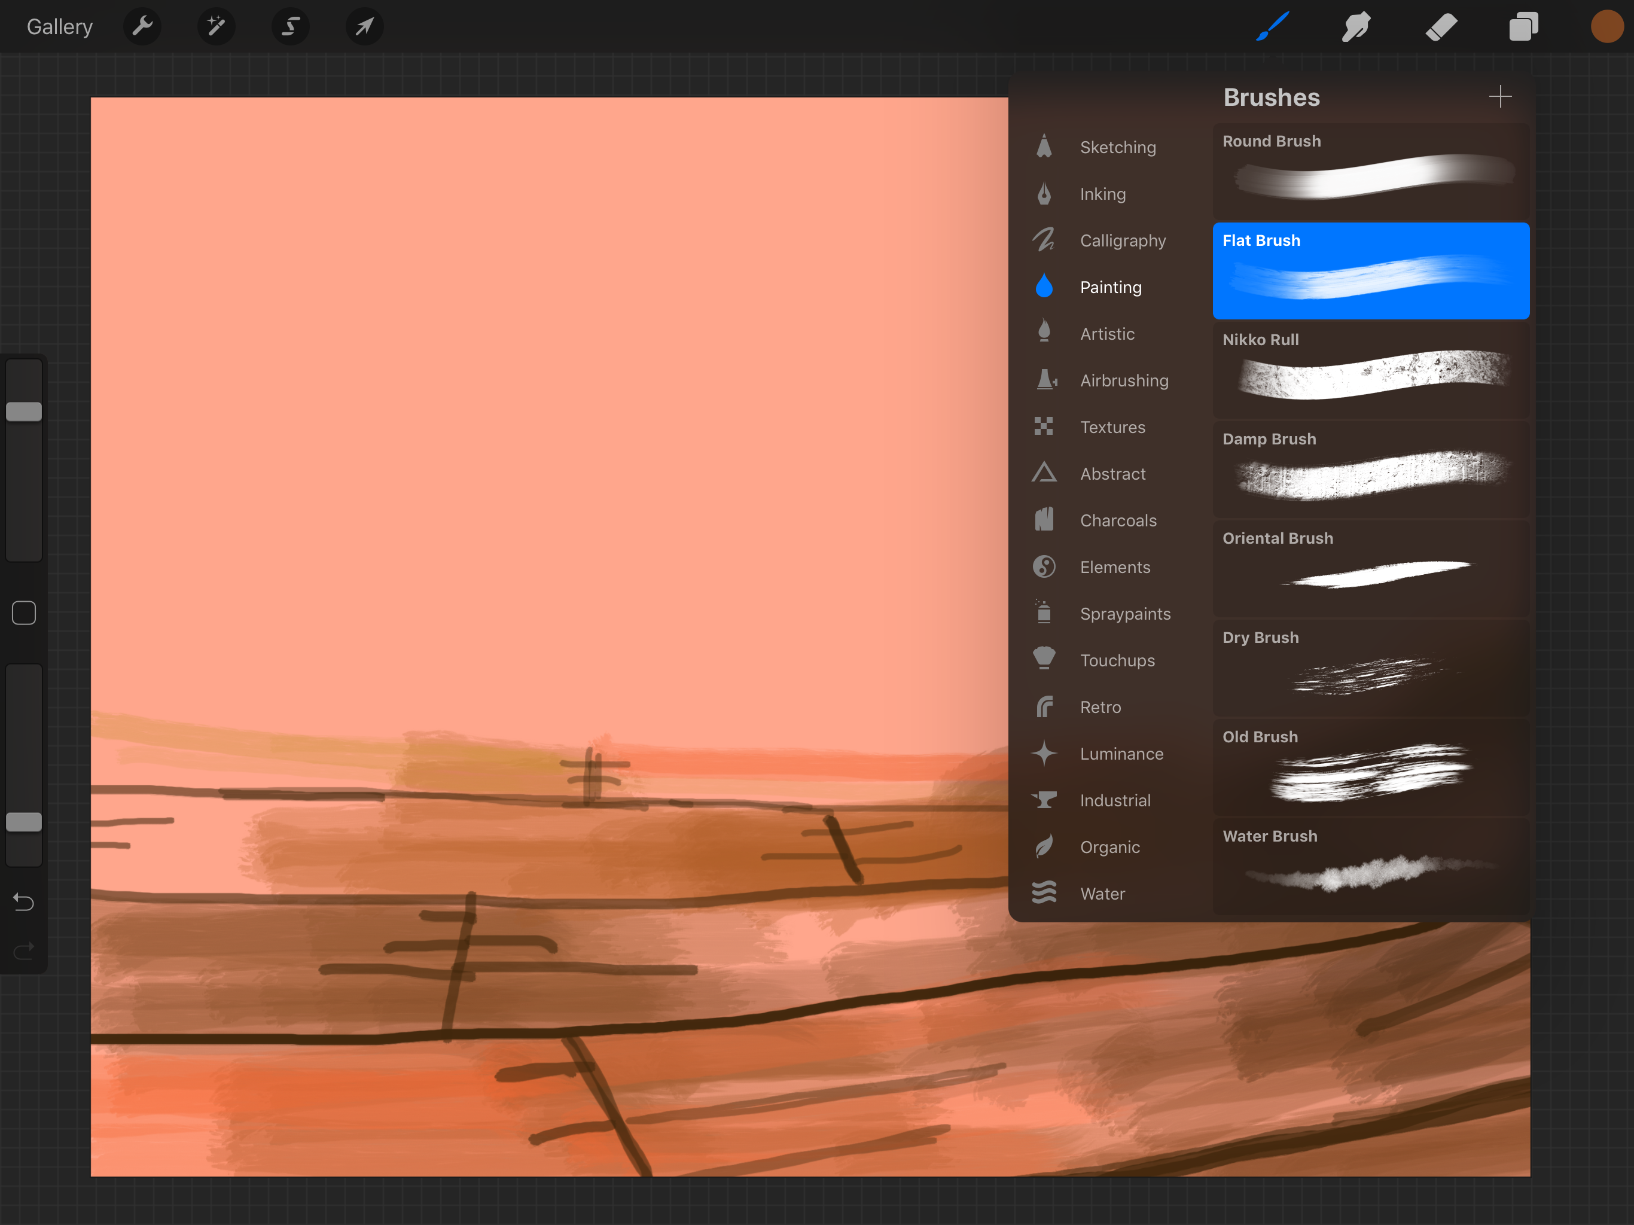1634x1225 pixels.
Task: Click the Water waves icon
Action: click(x=1044, y=892)
